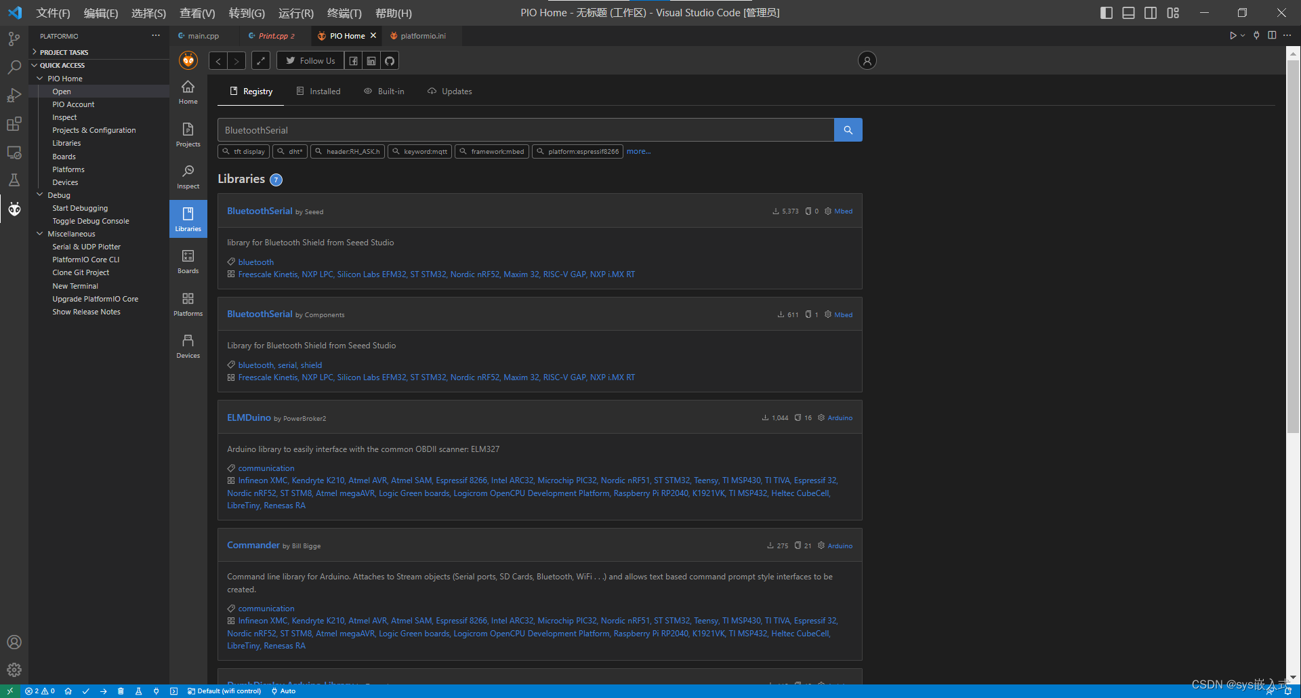Open PlatformIO Facebook page icon
Viewport: 1301px width, 698px height.
click(x=353, y=61)
